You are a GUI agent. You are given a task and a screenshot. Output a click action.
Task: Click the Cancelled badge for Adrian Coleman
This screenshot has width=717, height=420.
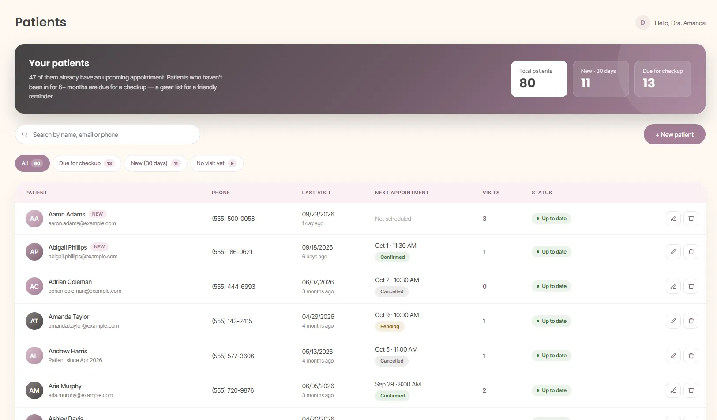pyautogui.click(x=392, y=291)
